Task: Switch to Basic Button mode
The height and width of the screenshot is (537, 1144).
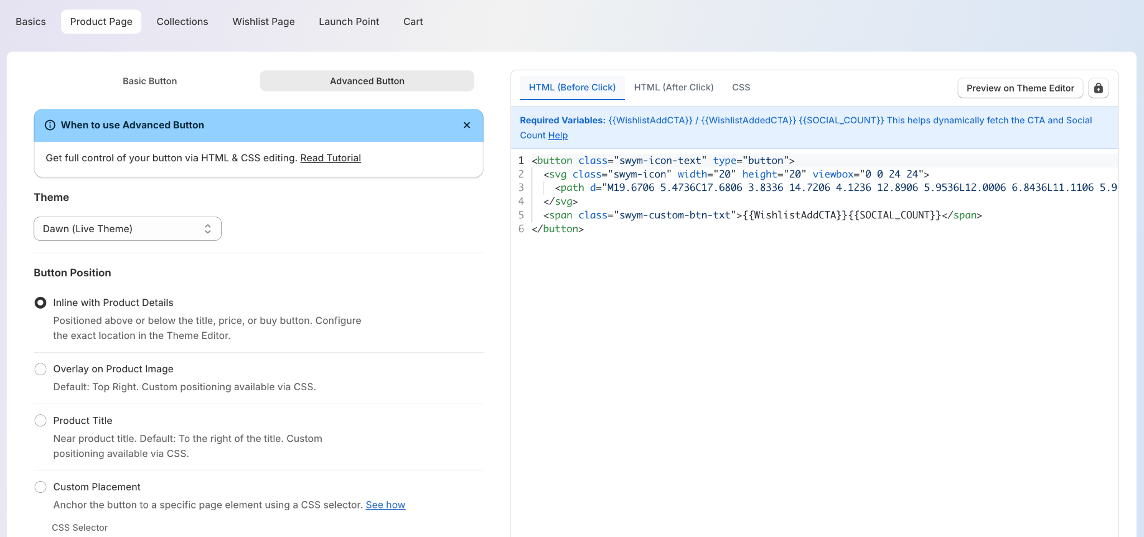Action: 150,81
